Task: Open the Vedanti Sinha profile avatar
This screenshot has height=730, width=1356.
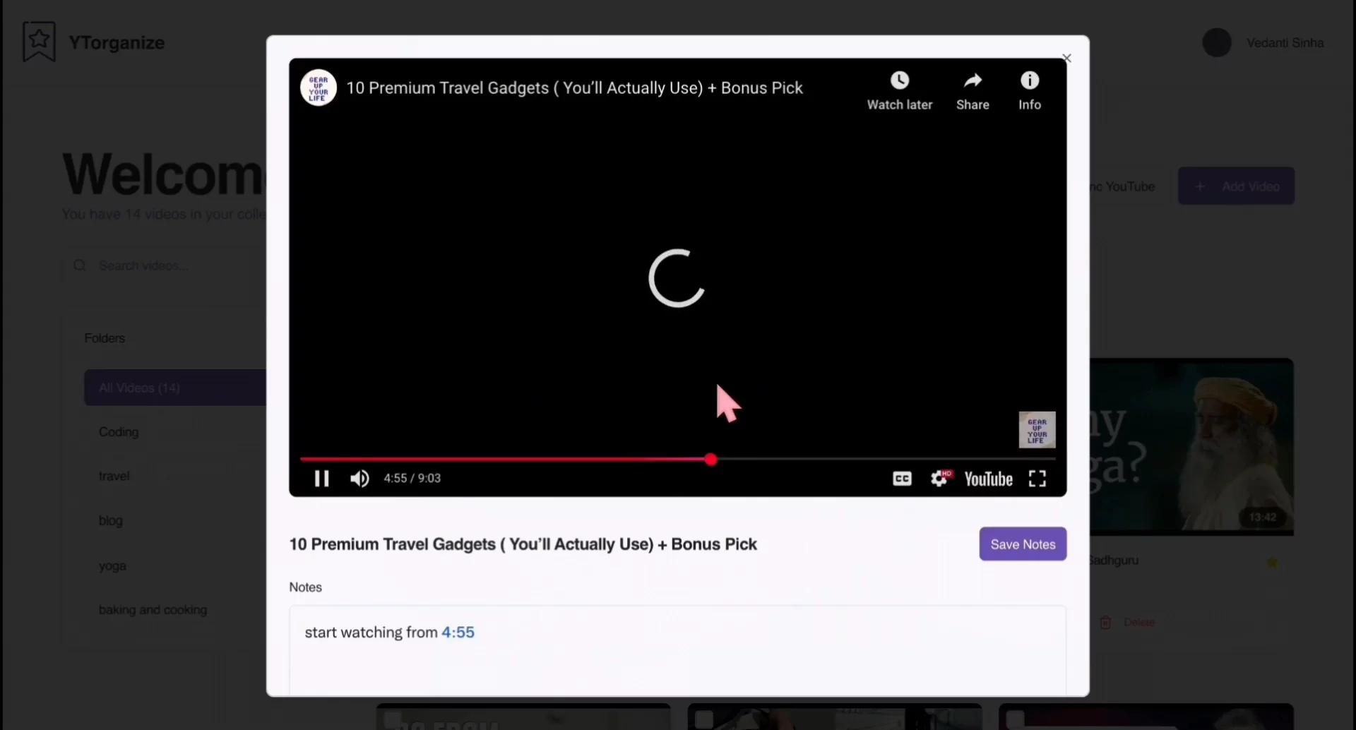Action: pos(1216,42)
